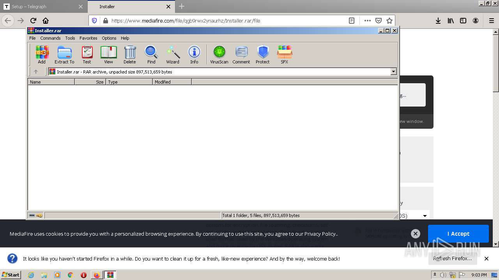Sort file list by Type column

[129, 82]
